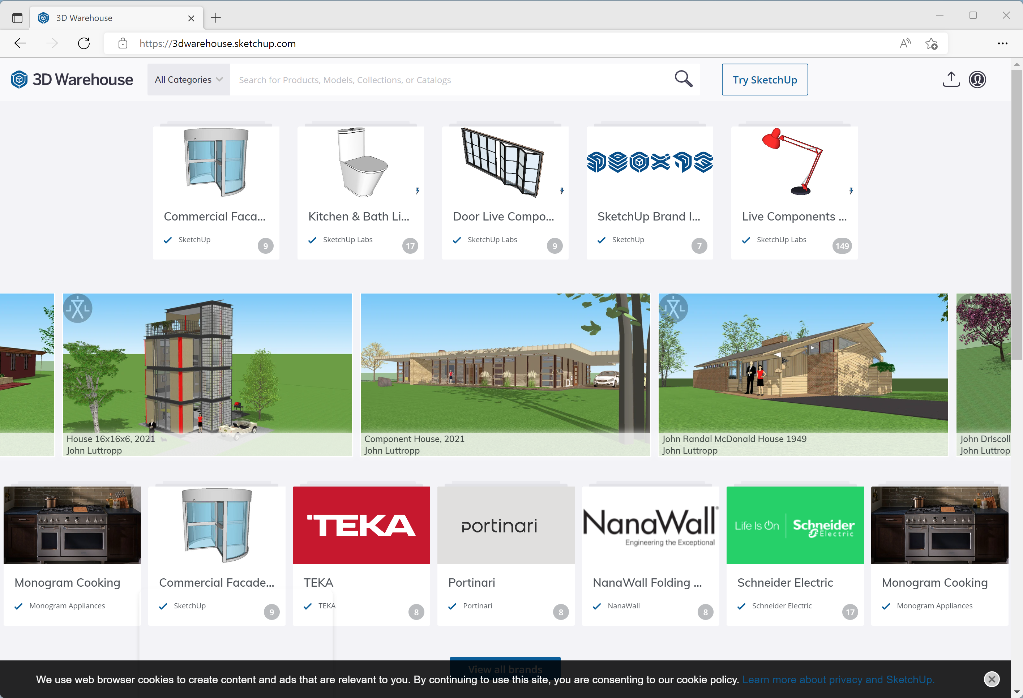
Task: Click the upload model icon
Action: point(951,79)
